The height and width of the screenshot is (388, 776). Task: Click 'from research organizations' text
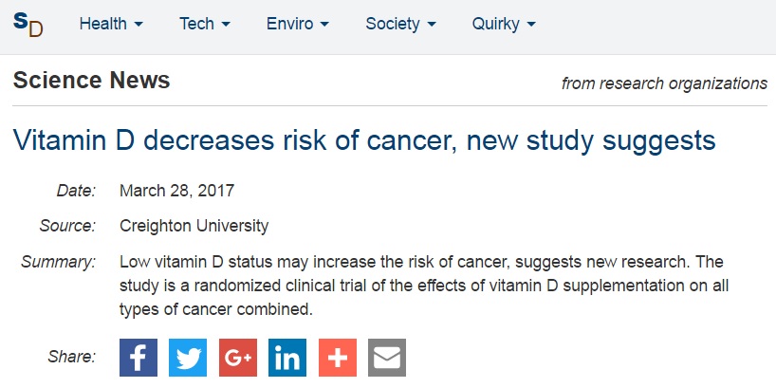tap(664, 83)
